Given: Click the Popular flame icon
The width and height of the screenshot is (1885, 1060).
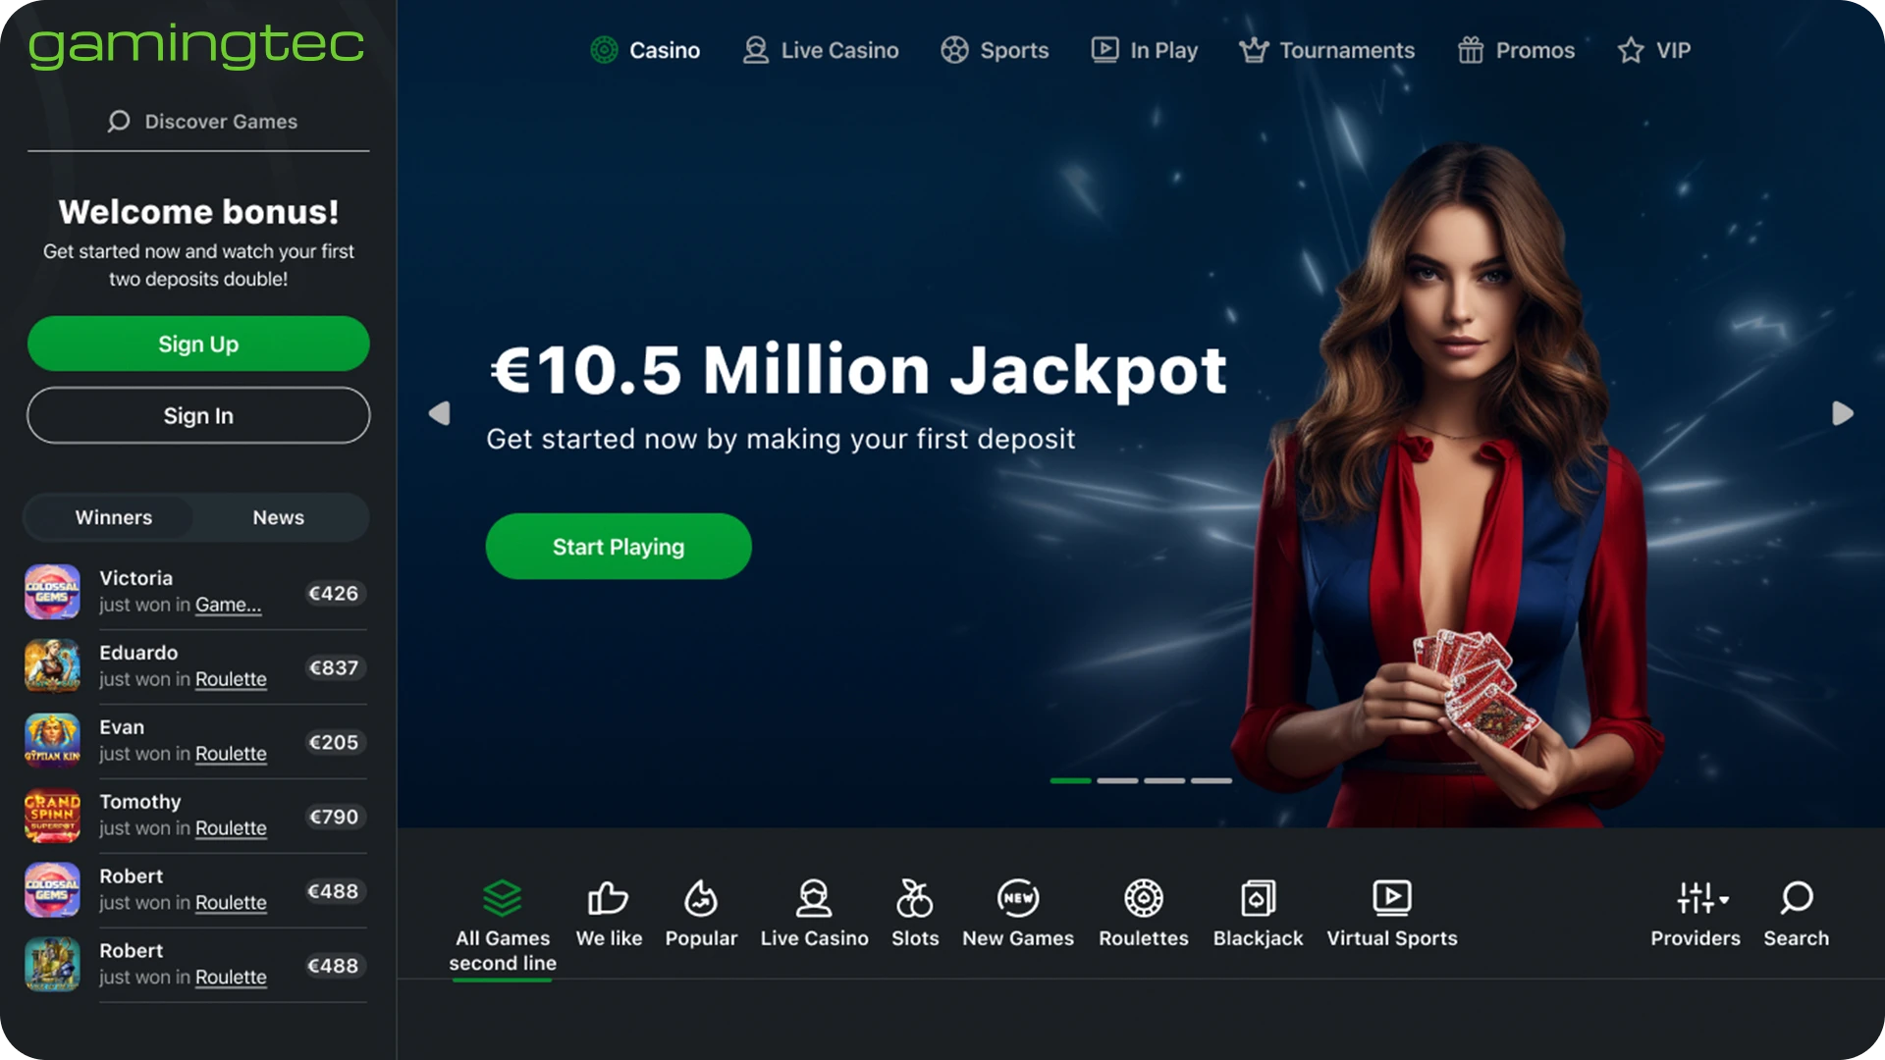Looking at the screenshot, I should click(700, 898).
